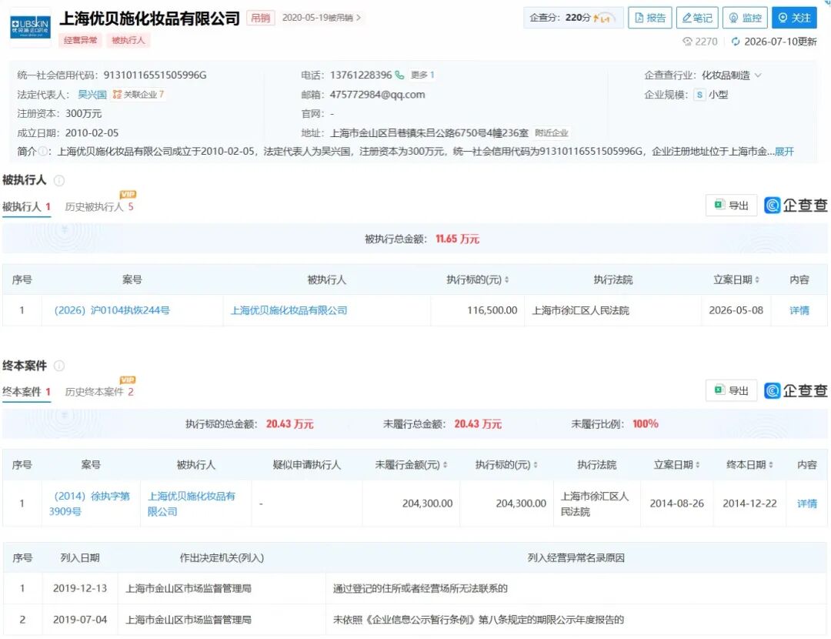This screenshot has width=831, height=639.
Task: Click the 关注 follow button
Action: (x=794, y=18)
